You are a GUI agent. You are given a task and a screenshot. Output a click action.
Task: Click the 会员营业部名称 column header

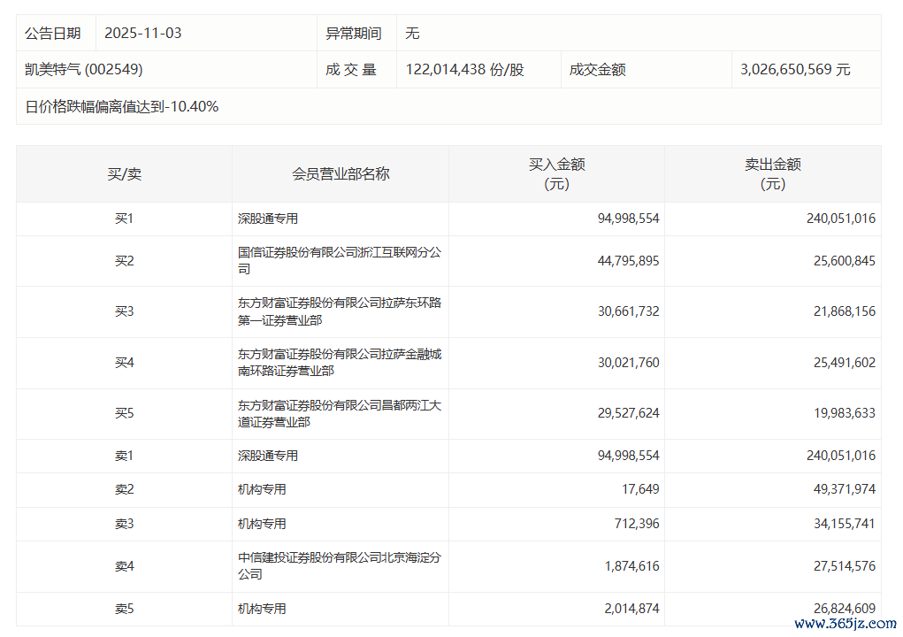[x=341, y=174]
